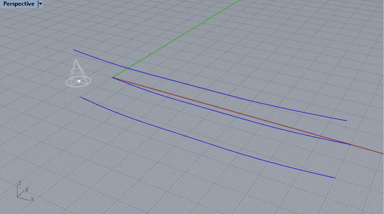
Task: Click the x label on the axis icon
Action: 32,199
